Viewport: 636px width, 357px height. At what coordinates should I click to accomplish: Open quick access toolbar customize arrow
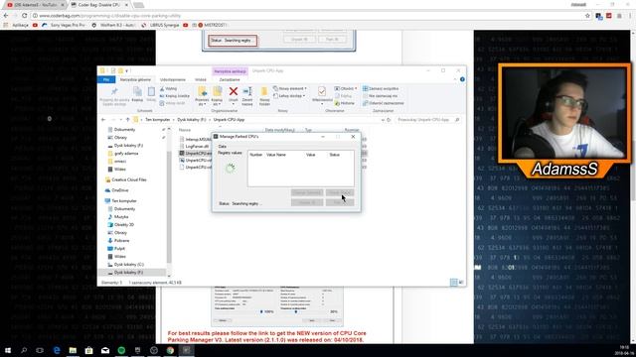point(126,70)
